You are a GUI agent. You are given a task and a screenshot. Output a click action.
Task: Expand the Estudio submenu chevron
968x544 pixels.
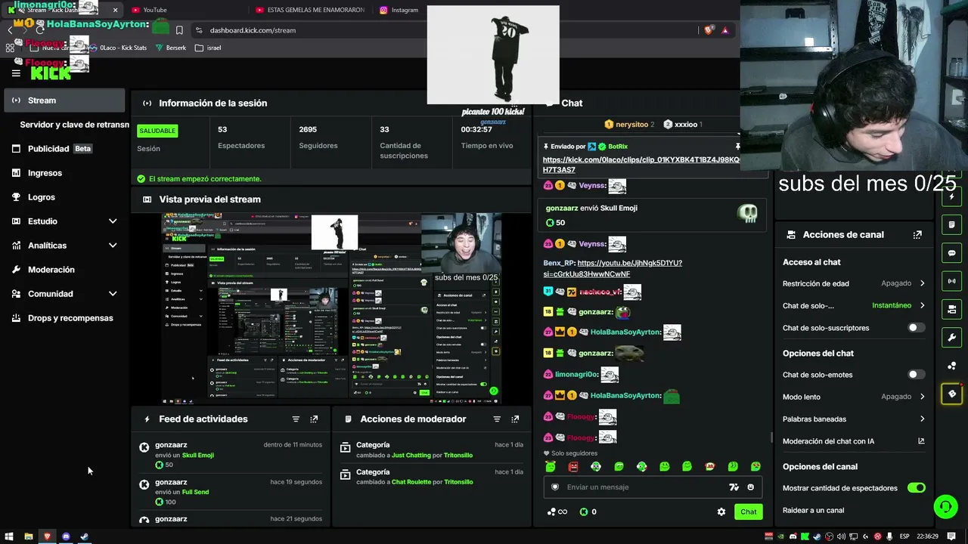(x=113, y=221)
